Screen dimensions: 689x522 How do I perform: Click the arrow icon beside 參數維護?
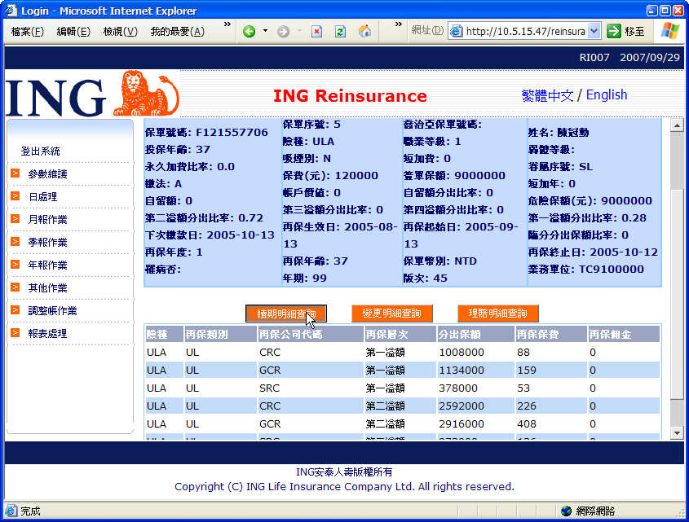coord(15,173)
